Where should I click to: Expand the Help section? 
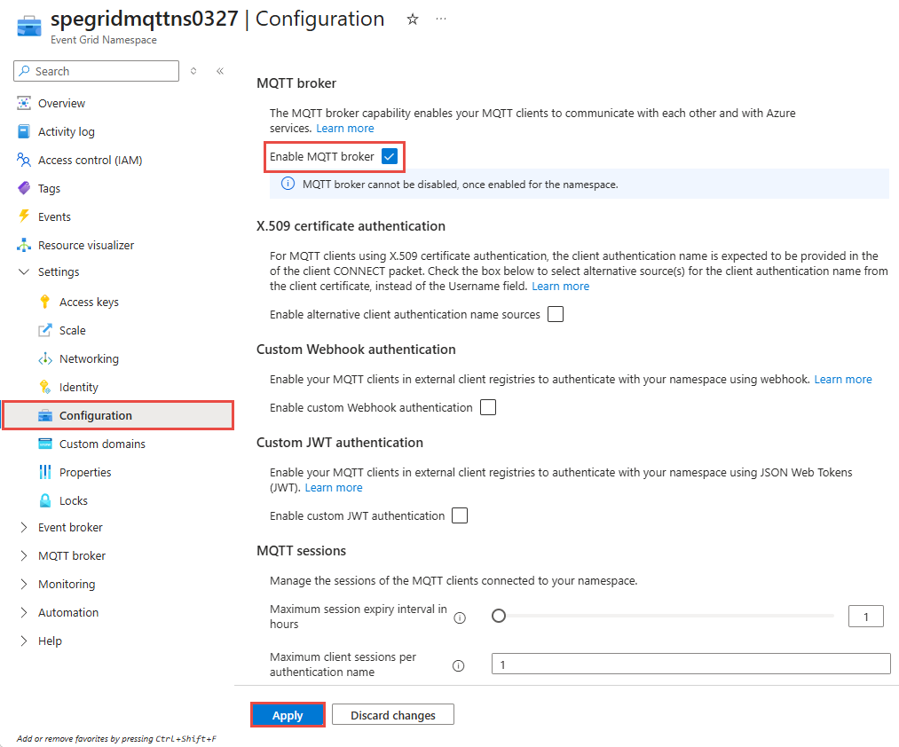[x=23, y=641]
